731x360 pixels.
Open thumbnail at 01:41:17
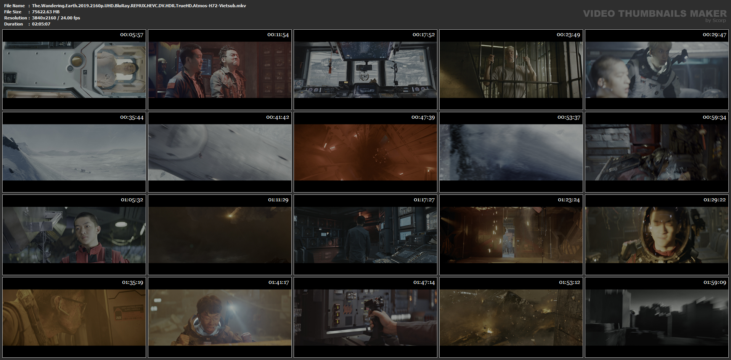coord(220,317)
